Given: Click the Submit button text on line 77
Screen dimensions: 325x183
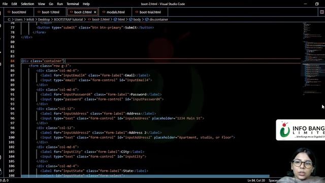Looking at the screenshot, I should point(131,27).
